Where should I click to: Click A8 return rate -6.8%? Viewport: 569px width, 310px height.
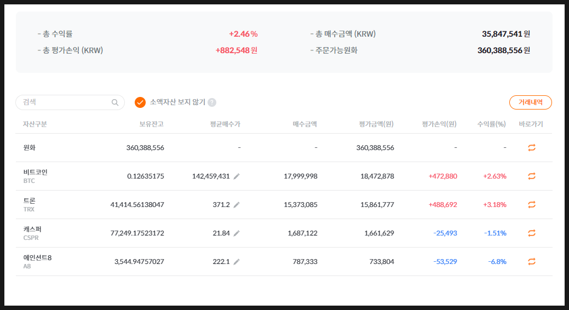coord(497,261)
